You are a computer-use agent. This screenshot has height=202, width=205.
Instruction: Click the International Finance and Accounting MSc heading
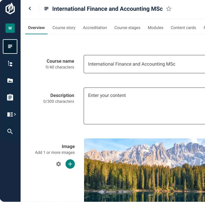(107, 9)
